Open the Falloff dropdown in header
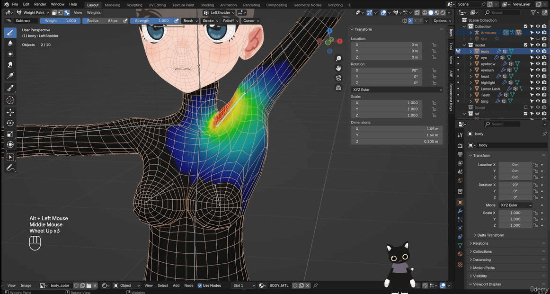The image size is (550, 294). (x=230, y=21)
